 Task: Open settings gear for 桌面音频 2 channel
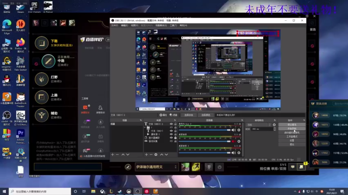pyautogui.click(x=239, y=153)
